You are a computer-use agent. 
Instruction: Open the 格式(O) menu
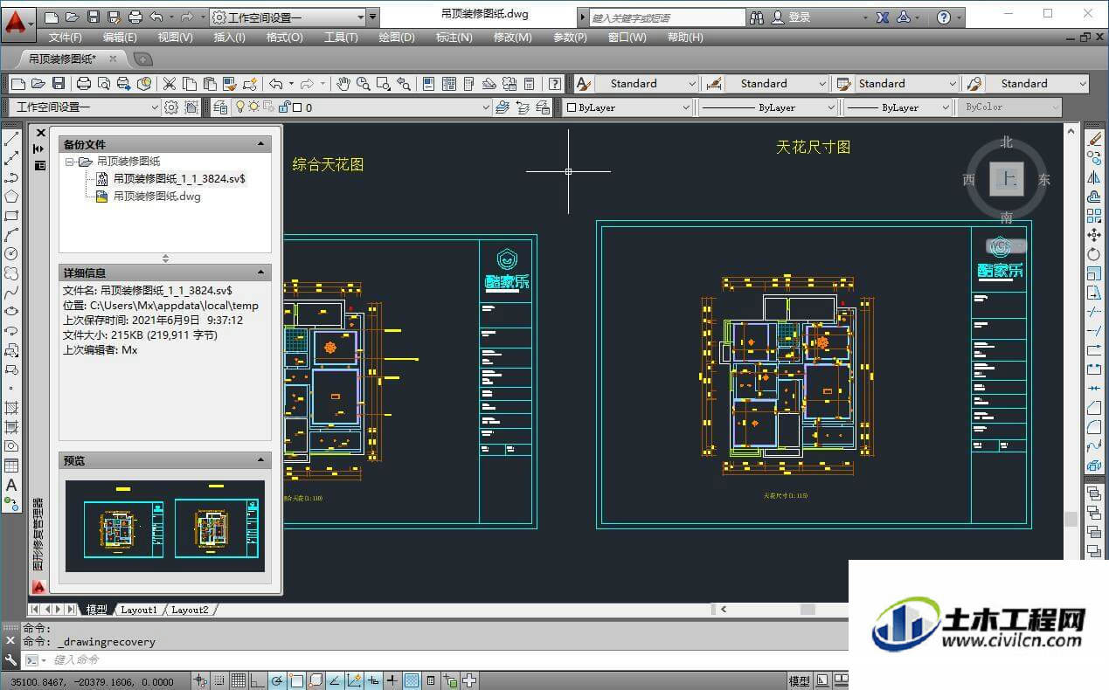tap(285, 38)
